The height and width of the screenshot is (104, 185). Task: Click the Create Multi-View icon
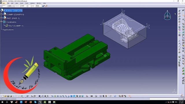pos(71,96)
